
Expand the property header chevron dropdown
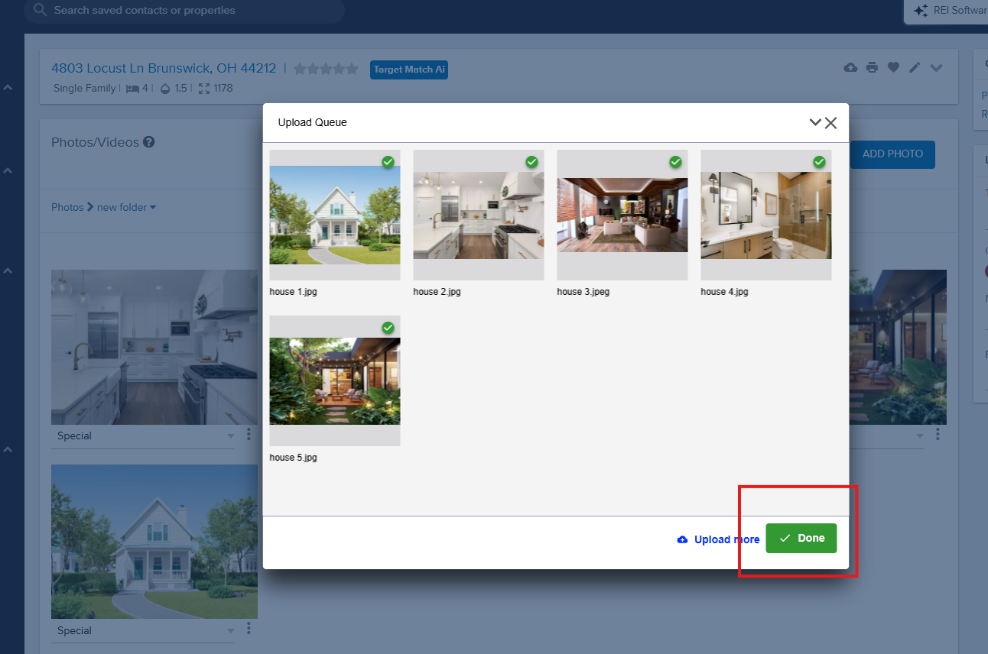coord(936,68)
